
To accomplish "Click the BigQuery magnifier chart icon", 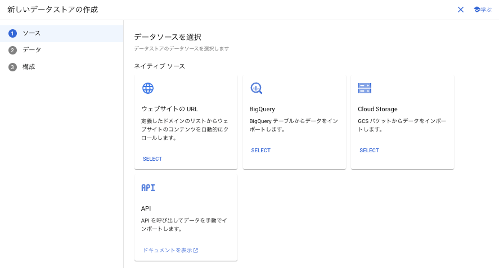I will coord(256,88).
